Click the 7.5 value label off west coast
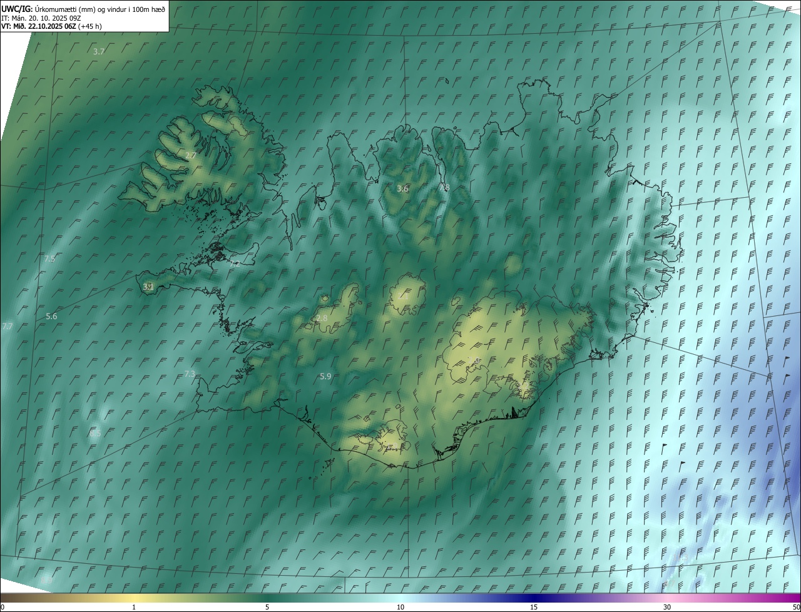This screenshot has width=801, height=612. (x=50, y=258)
